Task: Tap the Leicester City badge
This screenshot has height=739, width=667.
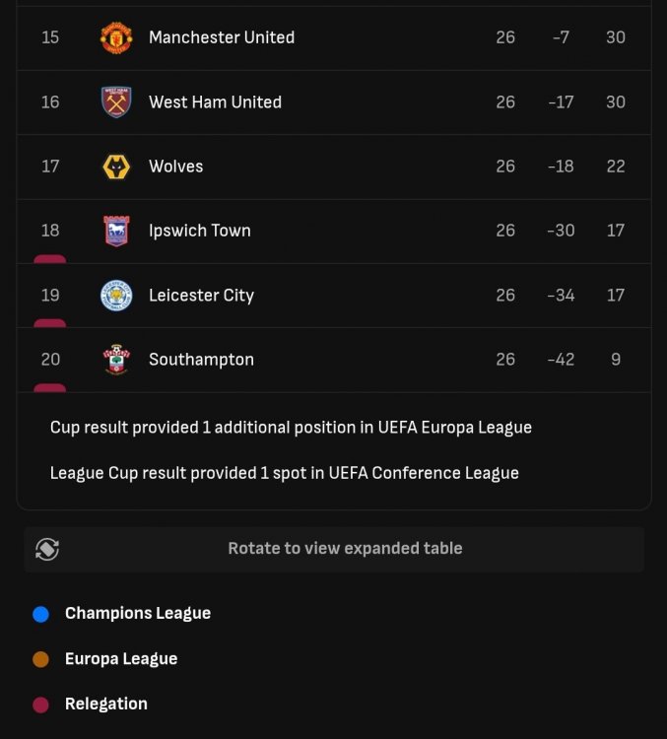Action: pos(116,296)
